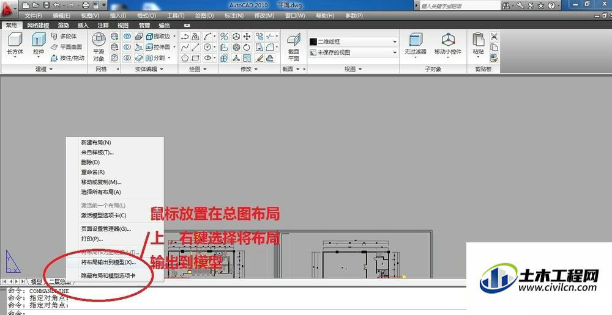Click the Plot printer icon in quick access toolbar

(x=86, y=5)
